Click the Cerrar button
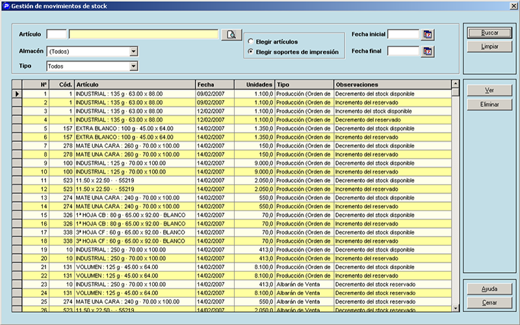The height and width of the screenshot is (325, 520). click(489, 303)
